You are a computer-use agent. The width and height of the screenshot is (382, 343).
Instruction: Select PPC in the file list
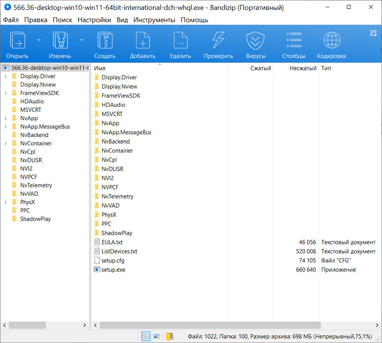(x=106, y=224)
